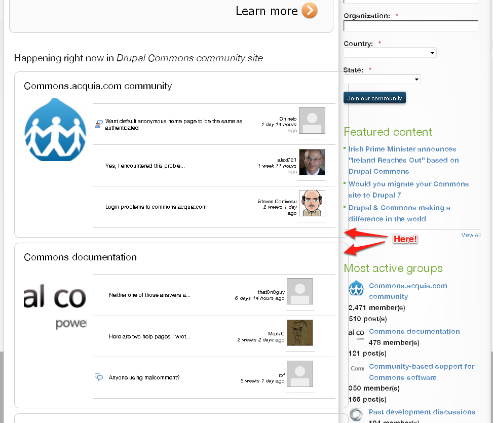Click the Drupal Commons people logo image
The height and width of the screenshot is (423, 493).
click(55, 130)
